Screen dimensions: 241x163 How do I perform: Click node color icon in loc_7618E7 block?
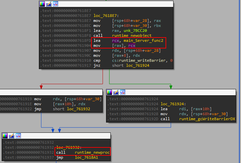click(42, 4)
